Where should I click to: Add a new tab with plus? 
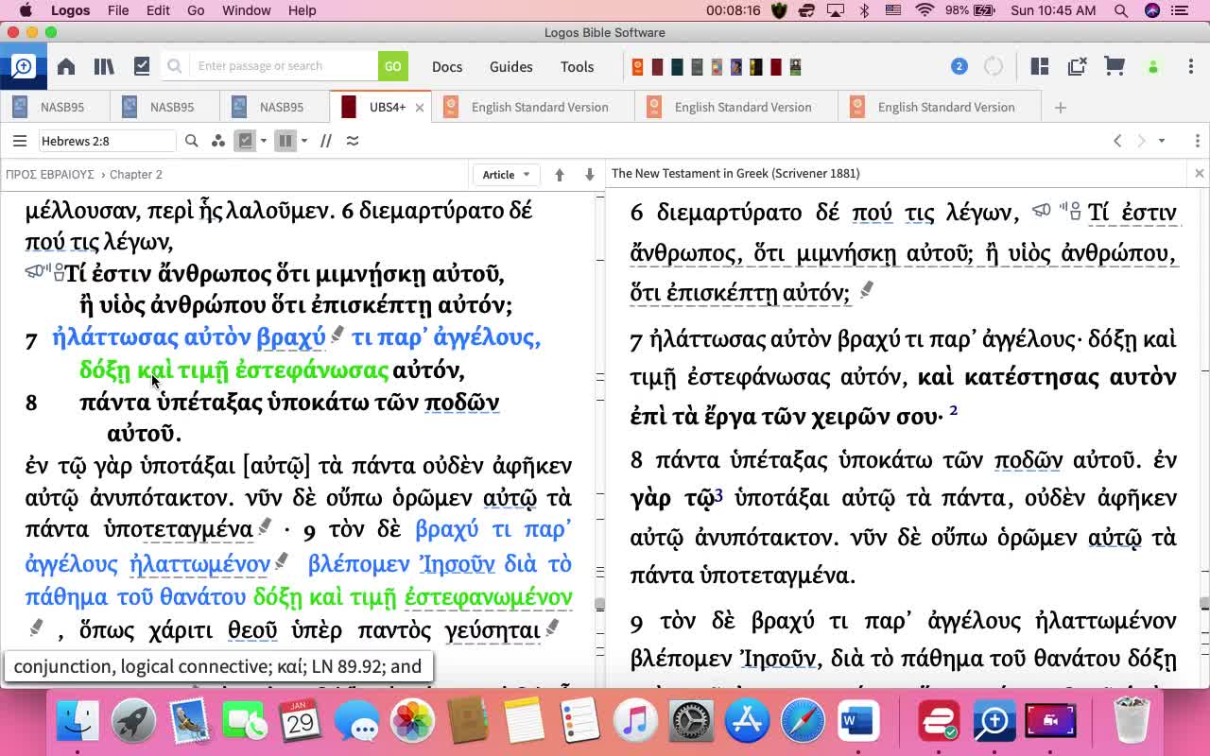click(1060, 108)
